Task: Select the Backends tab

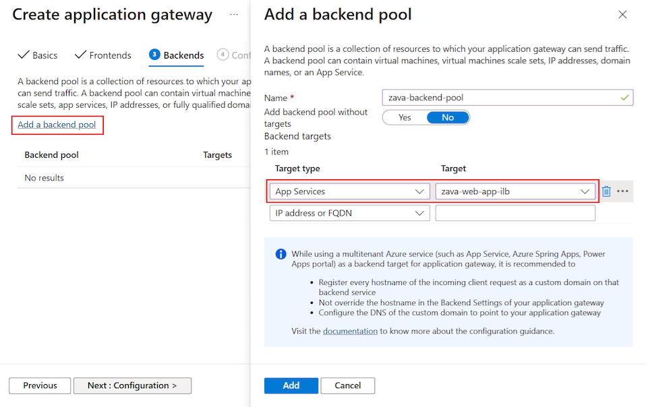Action: click(x=183, y=55)
